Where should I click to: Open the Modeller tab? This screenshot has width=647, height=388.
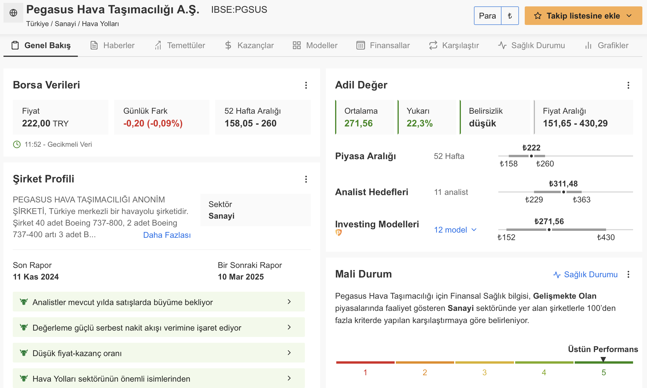point(315,45)
